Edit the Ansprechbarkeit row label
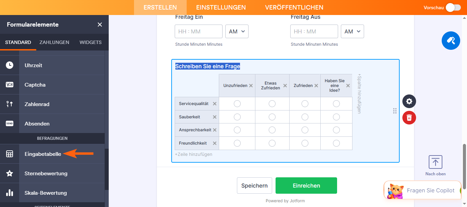 click(x=195, y=130)
